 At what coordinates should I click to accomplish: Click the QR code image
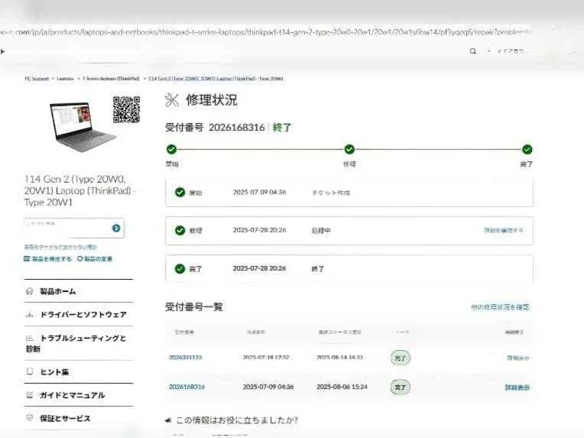point(127,109)
